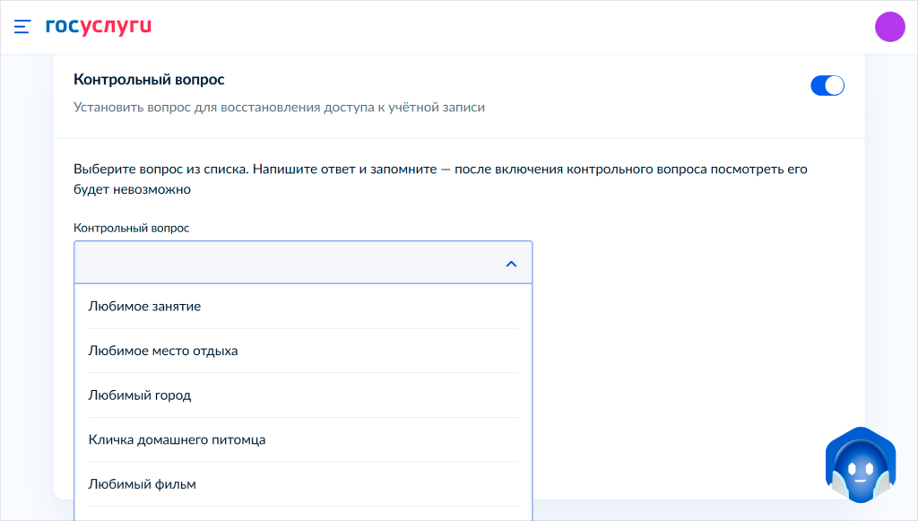Launch the robot assistant chat
This screenshot has height=521, width=918.
pyautogui.click(x=861, y=465)
